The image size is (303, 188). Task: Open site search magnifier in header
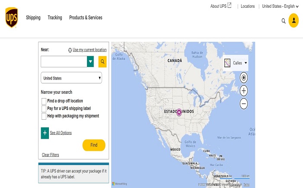284,21
